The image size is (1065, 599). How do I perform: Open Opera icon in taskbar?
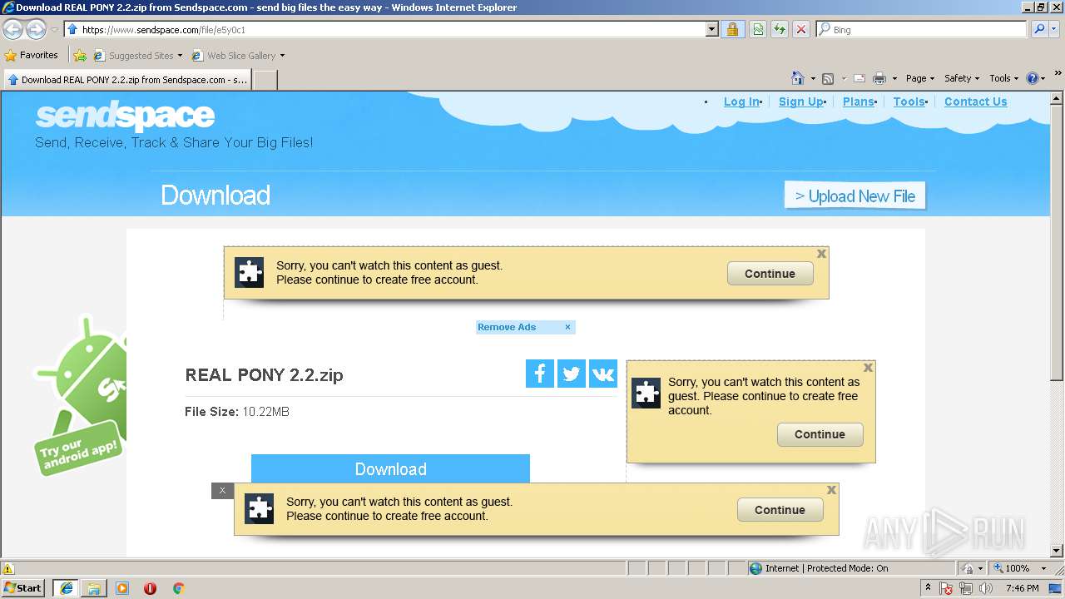[150, 588]
